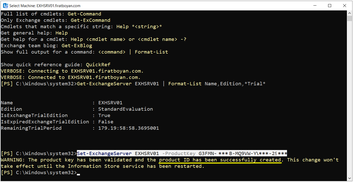Image resolution: width=354 pixels, height=182 pixels.
Task: Click the vertical scrollbar thumb
Action: click(349, 18)
